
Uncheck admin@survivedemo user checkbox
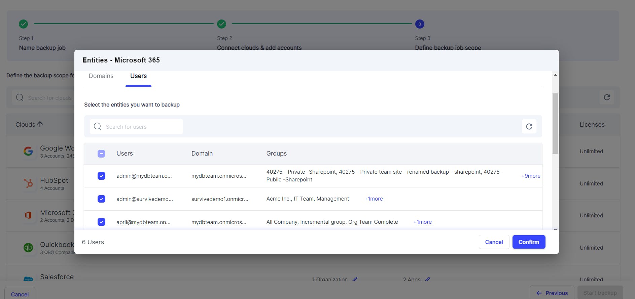101,199
